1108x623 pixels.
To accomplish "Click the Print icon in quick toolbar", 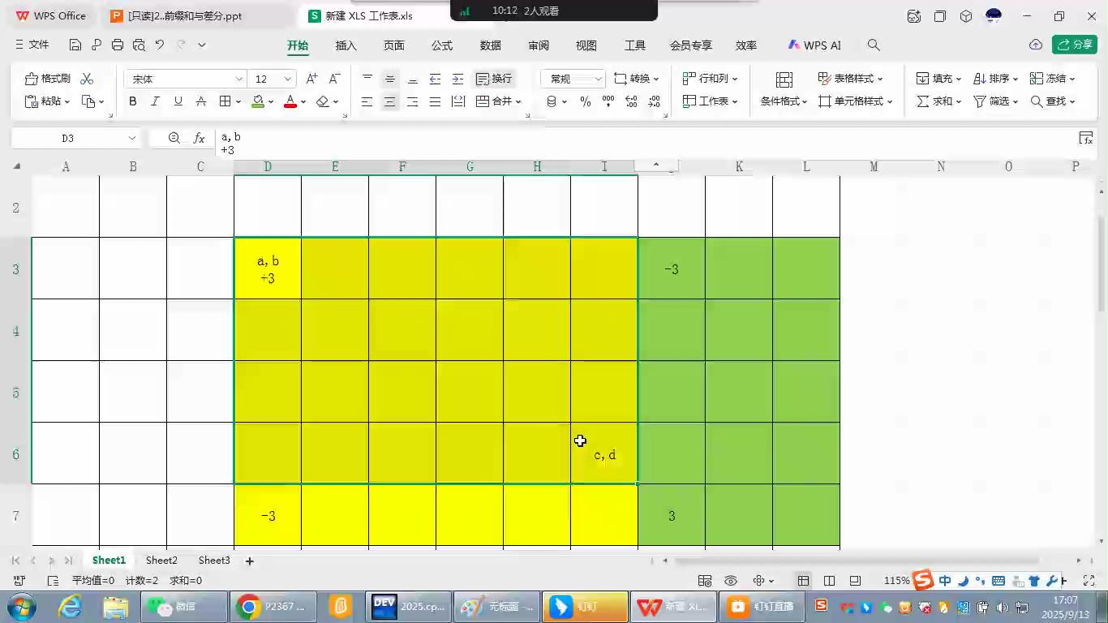I will tap(118, 45).
